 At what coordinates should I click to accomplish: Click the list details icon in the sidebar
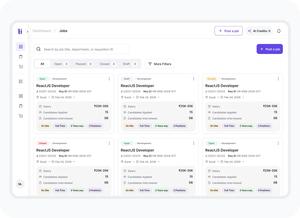pyautogui.click(x=20, y=81)
